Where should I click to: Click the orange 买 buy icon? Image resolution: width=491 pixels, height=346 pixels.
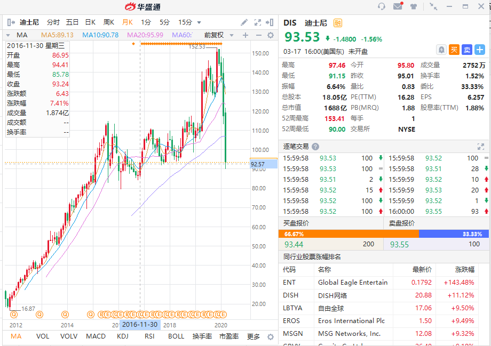coord(454,50)
